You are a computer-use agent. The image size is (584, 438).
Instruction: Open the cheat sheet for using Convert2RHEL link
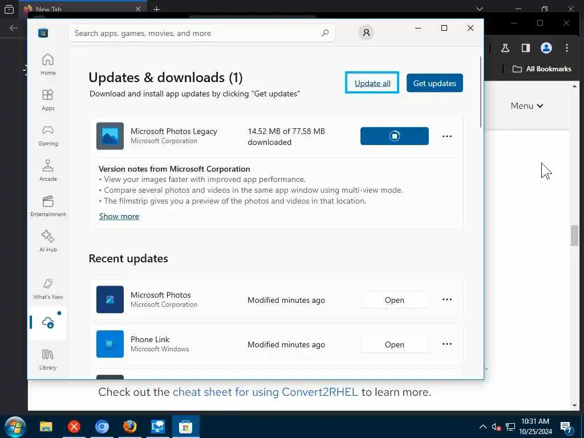pos(265,392)
